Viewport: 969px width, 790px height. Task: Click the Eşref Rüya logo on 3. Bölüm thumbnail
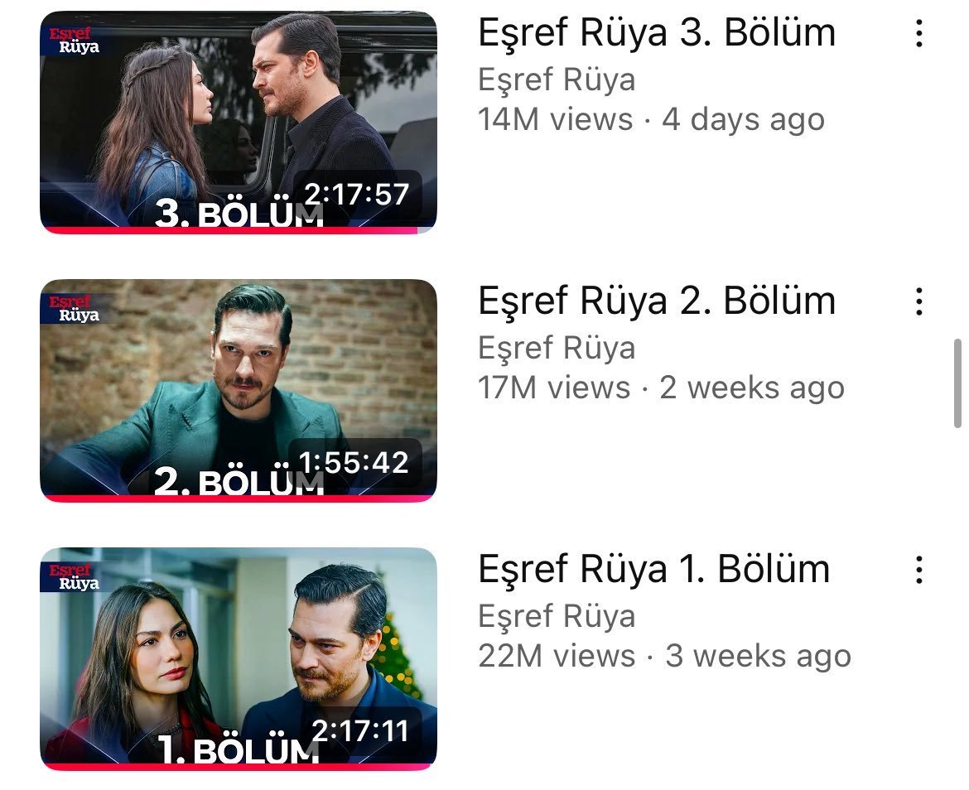(x=75, y=40)
